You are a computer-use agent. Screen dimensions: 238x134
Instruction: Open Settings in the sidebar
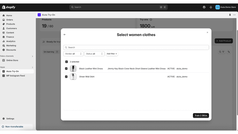pyautogui.click(x=10, y=119)
